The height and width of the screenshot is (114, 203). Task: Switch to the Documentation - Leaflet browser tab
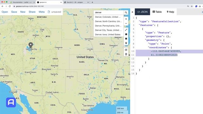(22, 2)
